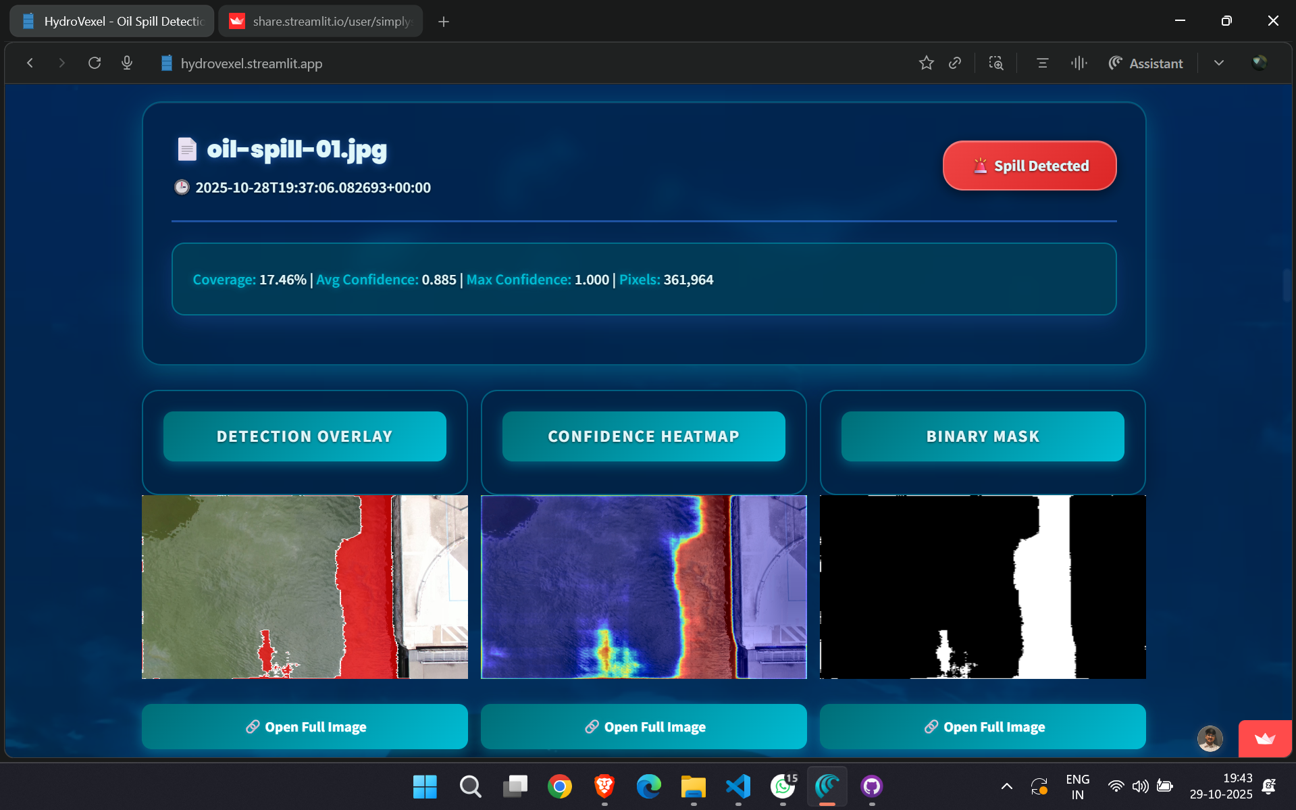
Task: Activate reader mode icon in toolbar
Action: click(1041, 63)
